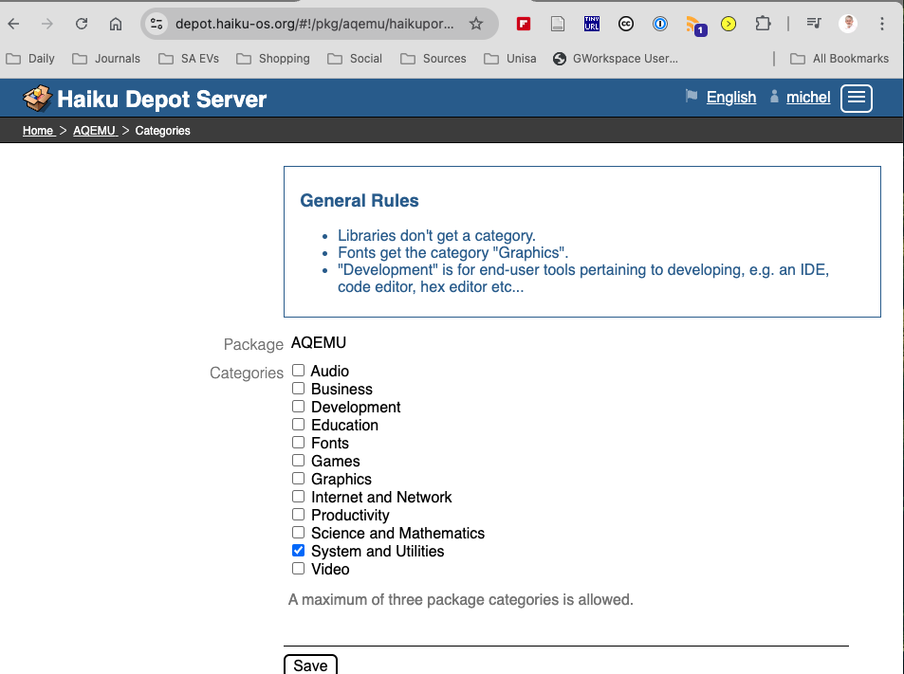Open the Extensions puzzle menu
Viewport: 904px width, 674px height.
coord(763,24)
